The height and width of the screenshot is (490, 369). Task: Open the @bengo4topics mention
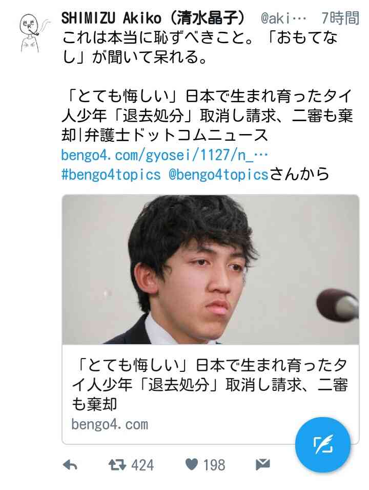(x=218, y=174)
